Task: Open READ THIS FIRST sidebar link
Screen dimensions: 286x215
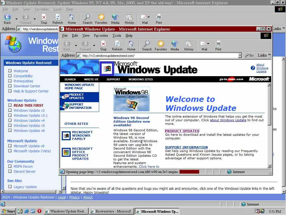Action: click(x=28, y=105)
